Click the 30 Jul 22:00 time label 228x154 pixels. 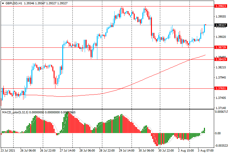pyautogui.click(x=166, y=150)
